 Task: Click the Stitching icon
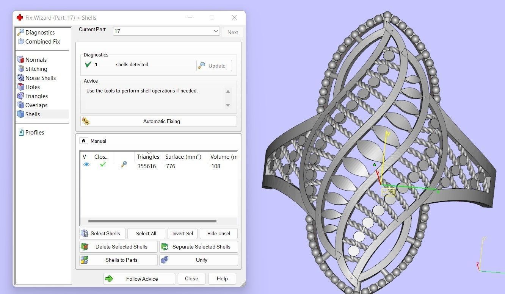coord(21,69)
